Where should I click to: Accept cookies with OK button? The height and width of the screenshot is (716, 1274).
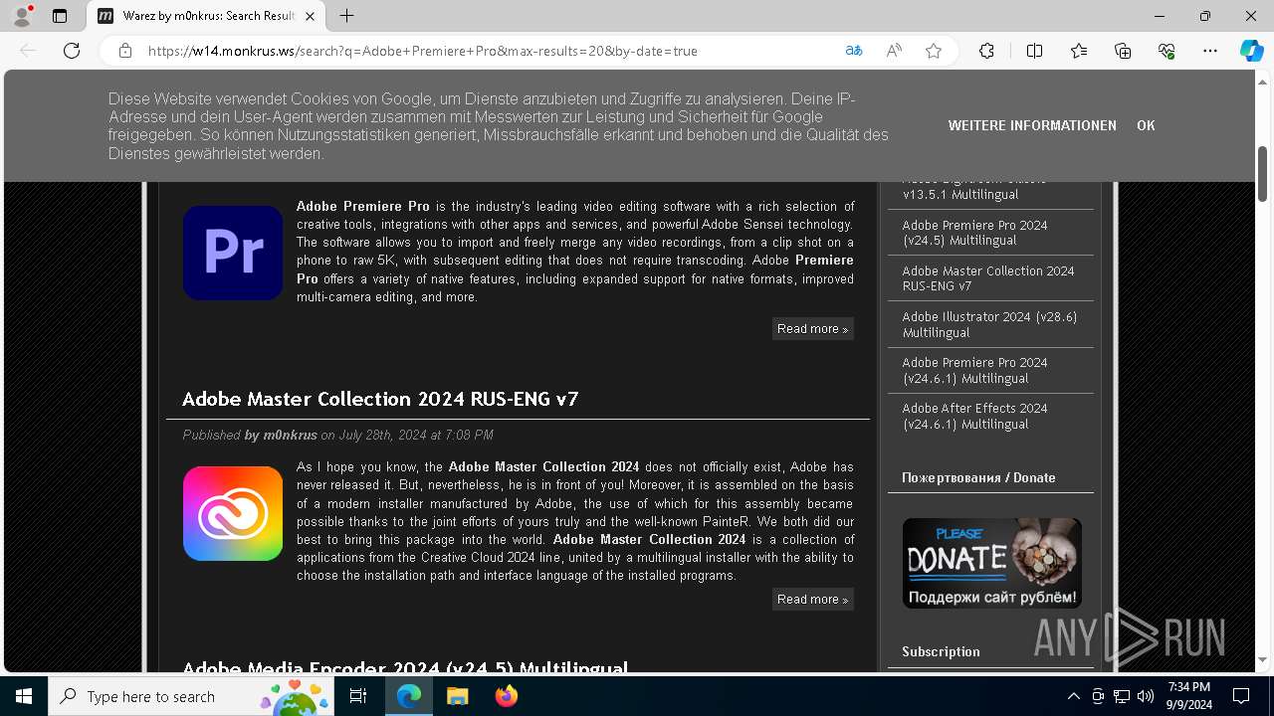tap(1146, 125)
